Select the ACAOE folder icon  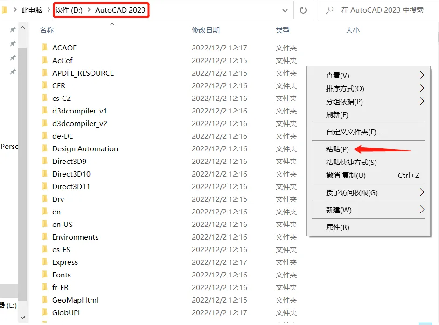44,47
